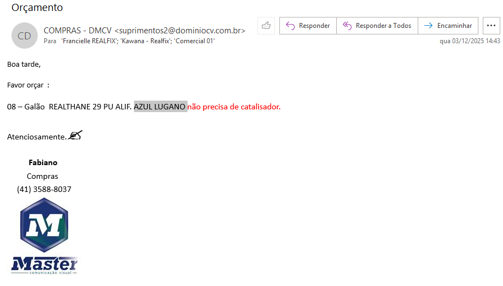Open the three-dot more actions menu
The image size is (503, 286).
tap(492, 26)
